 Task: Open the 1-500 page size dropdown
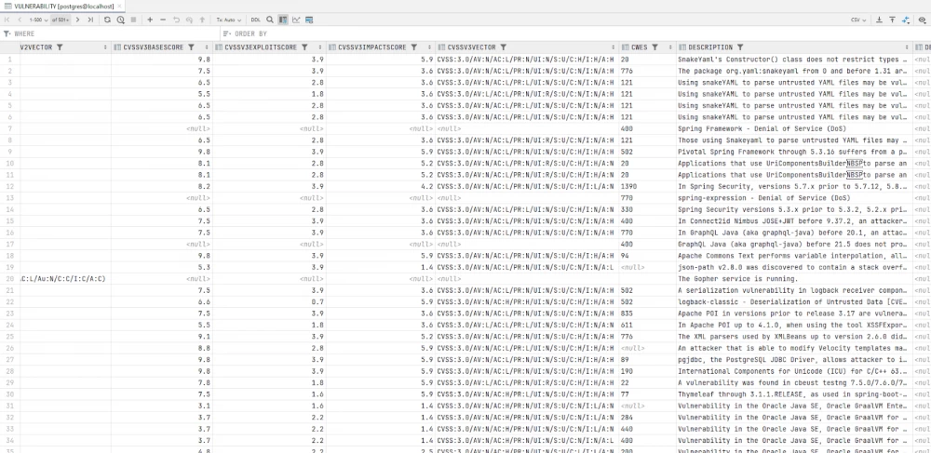(x=39, y=19)
